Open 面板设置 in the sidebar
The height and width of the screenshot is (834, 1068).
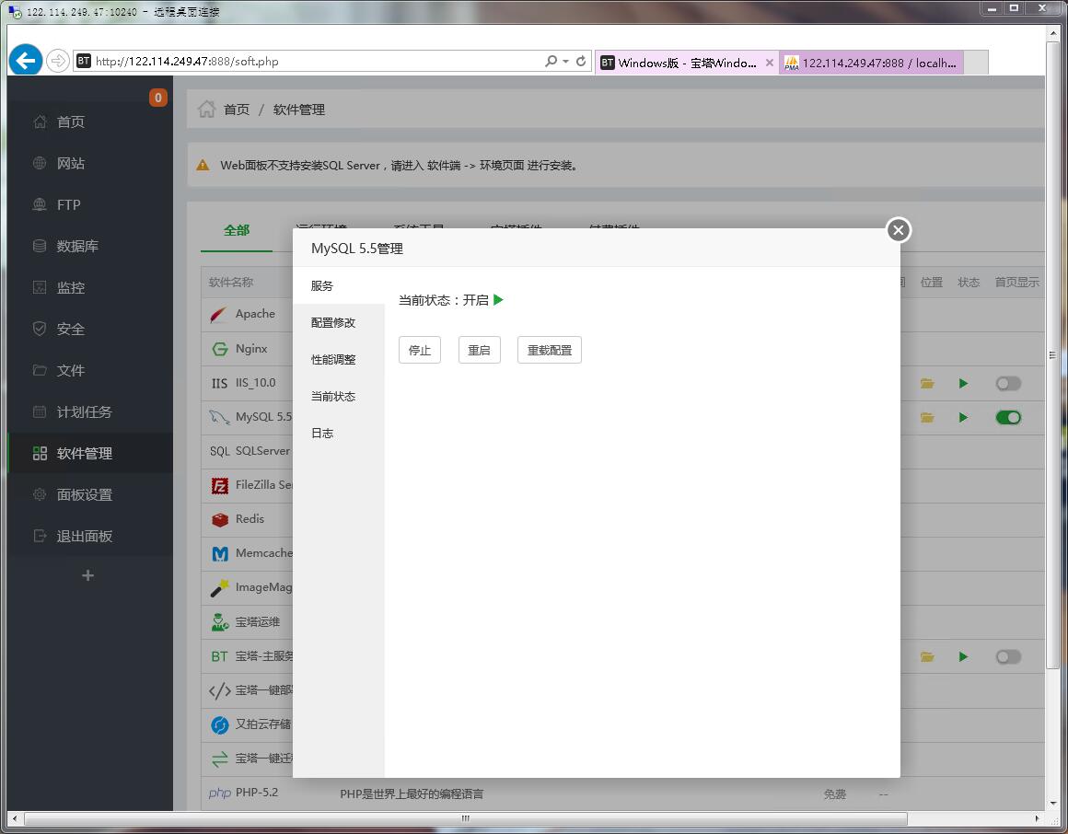90,495
